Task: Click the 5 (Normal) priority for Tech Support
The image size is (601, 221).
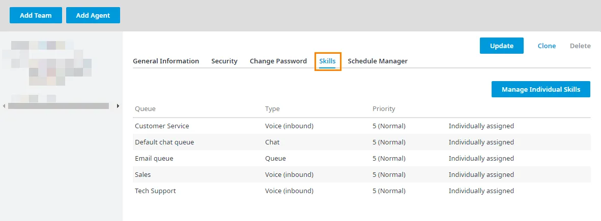Action: (389, 191)
